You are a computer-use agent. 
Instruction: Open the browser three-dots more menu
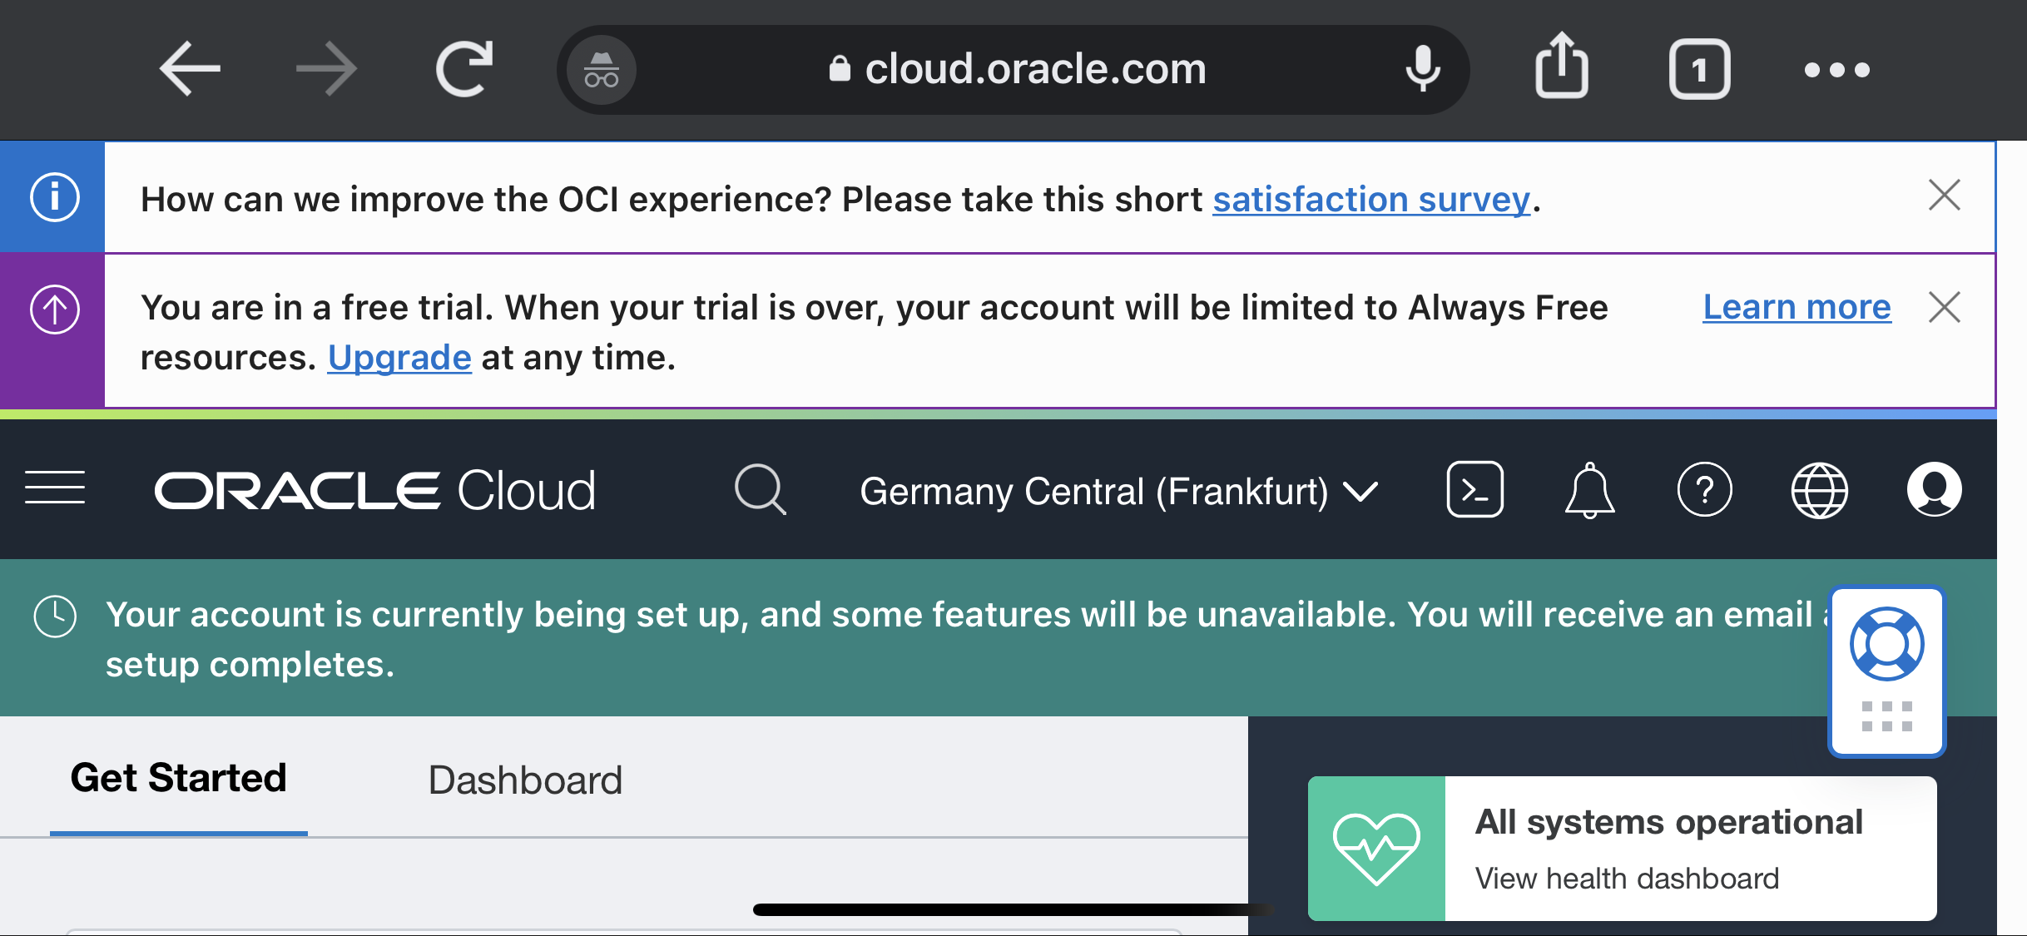point(1836,70)
